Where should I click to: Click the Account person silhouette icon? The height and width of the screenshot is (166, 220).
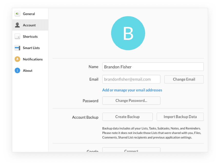(x=17, y=25)
